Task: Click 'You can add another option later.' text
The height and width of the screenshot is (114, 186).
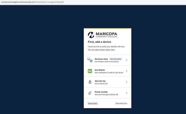Action: tap(101, 50)
